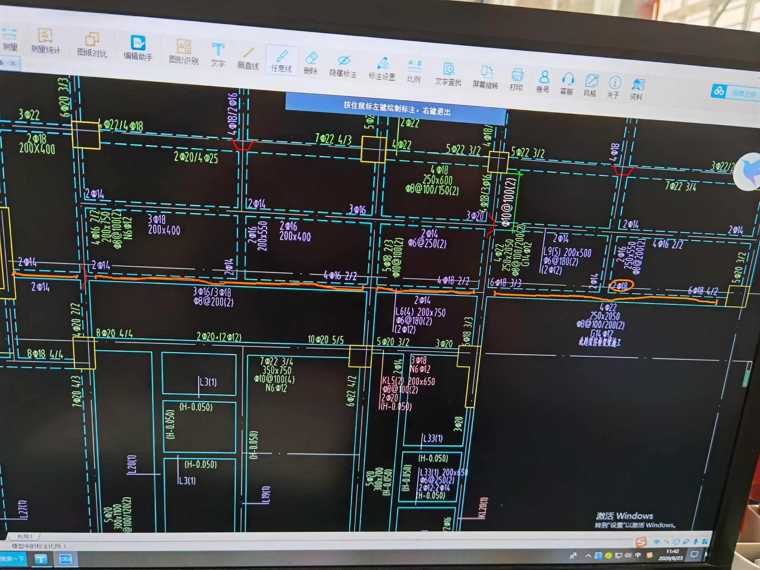Open the taskbar people icon

573,556
